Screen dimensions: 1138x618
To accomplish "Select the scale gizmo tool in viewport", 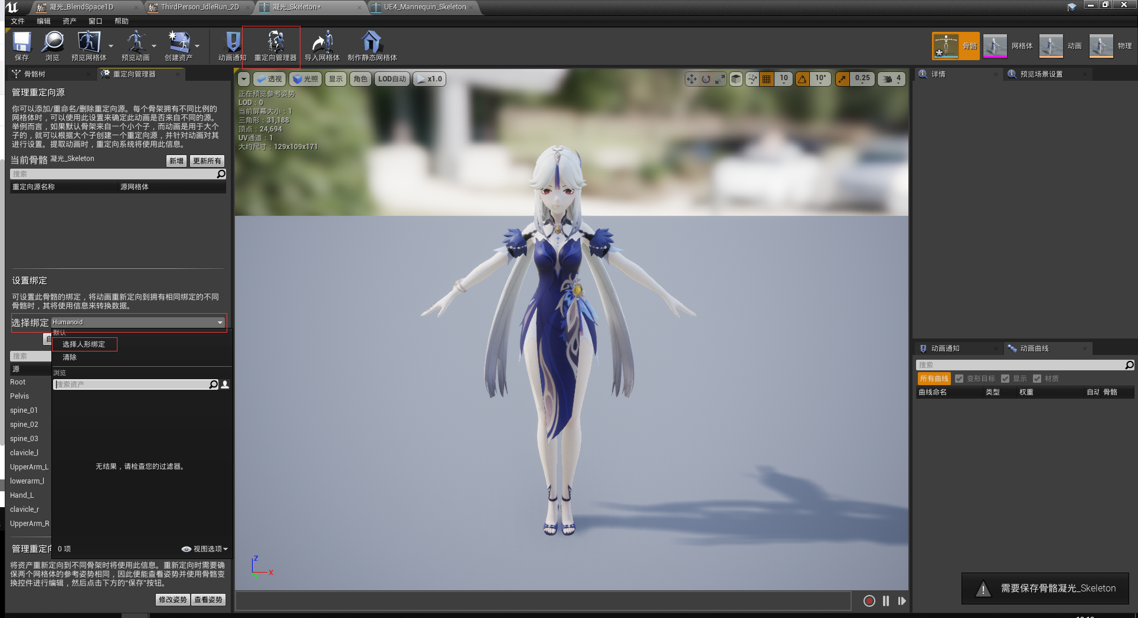I will (x=720, y=79).
